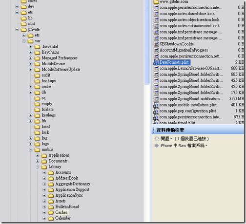Select com.apple.notes.autoincrement.lock file
The width and height of the screenshot is (246, 224).
point(189,26)
